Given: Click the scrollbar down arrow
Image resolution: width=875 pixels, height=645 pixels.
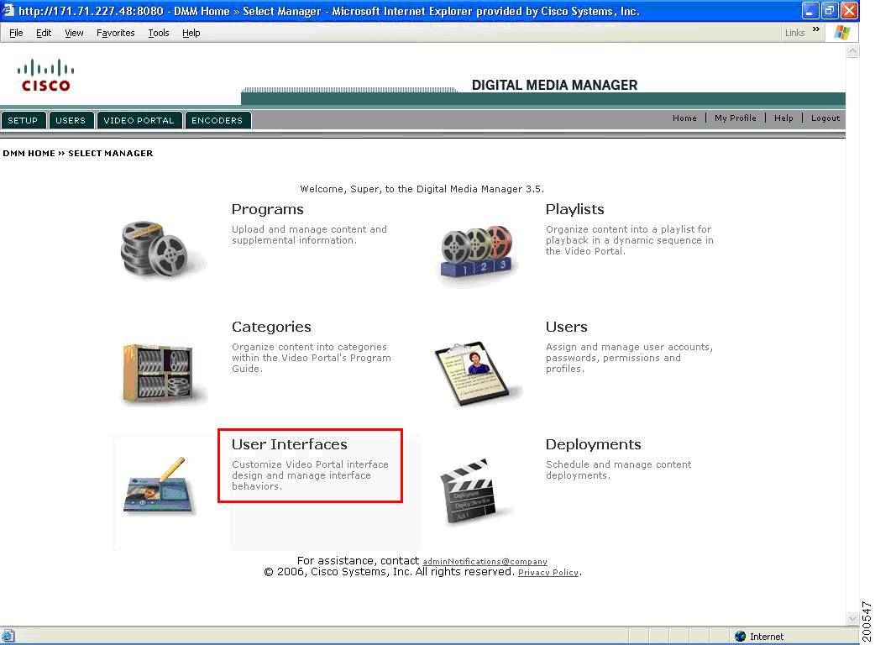Looking at the screenshot, I should pyautogui.click(x=852, y=618).
